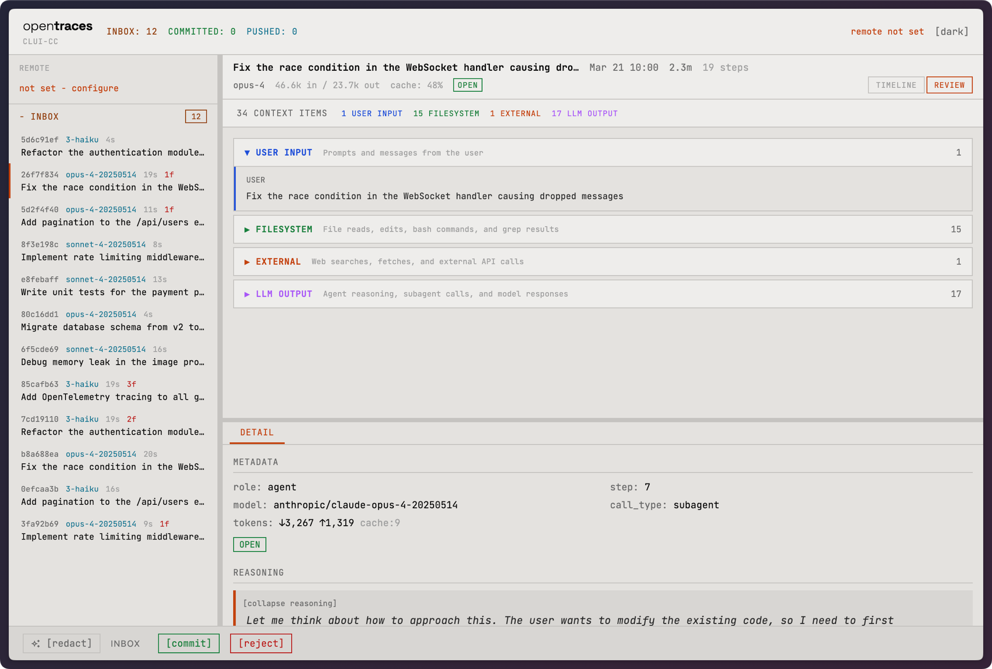Select the REVIEW tab

949,85
